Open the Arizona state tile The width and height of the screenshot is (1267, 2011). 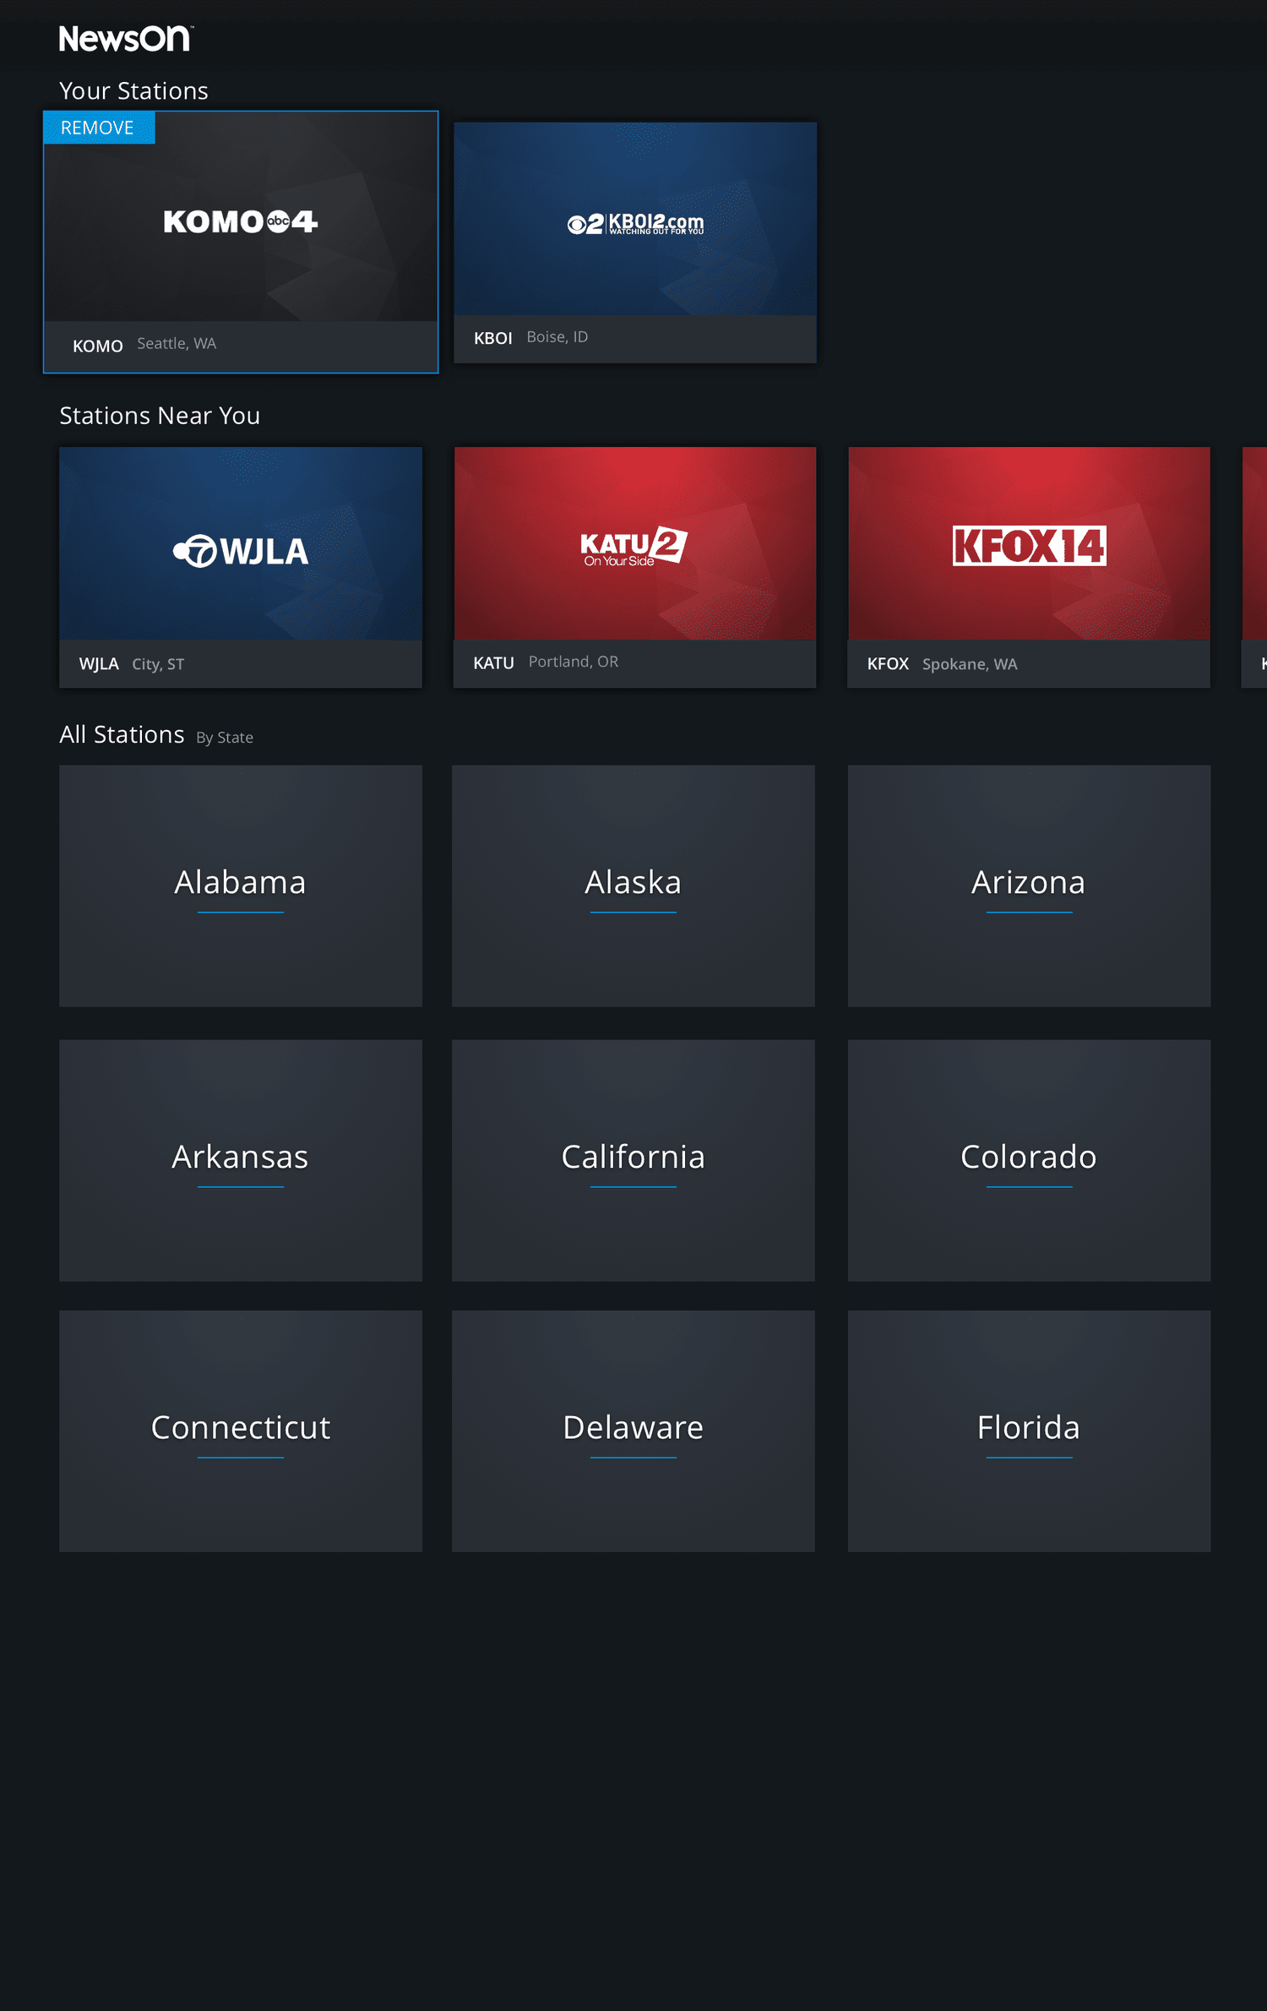tap(1029, 886)
